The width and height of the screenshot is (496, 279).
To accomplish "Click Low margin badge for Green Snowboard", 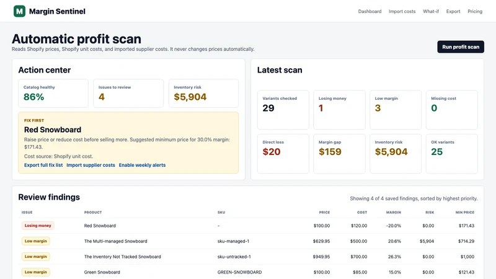I will click(x=36, y=272).
